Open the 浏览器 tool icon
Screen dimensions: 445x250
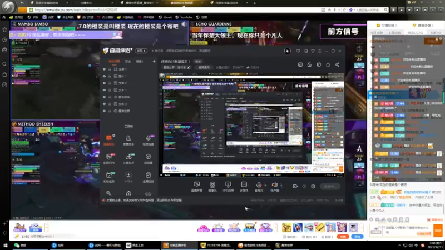pos(148,157)
